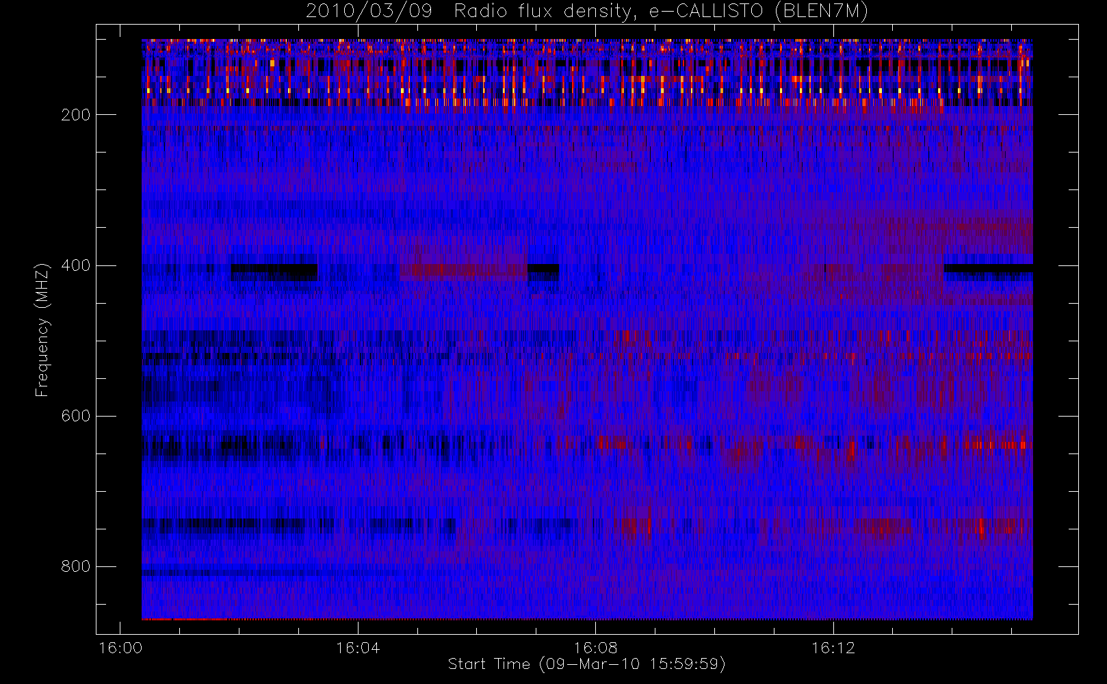This screenshot has width=1107, height=684.
Task: Click the 'Start Time (09-Mar-10 15:59:59)' axis label
Action: coord(586,664)
